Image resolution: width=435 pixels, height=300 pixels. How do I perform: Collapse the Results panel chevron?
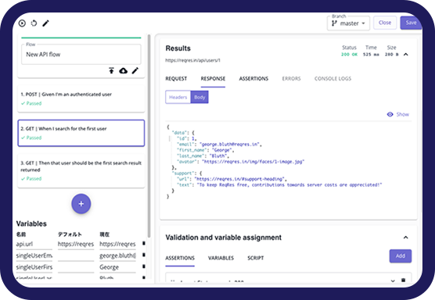coord(405,54)
